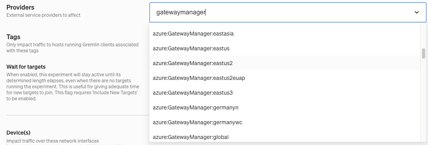Choose azure:GatewayManager:eastus3 option

285,93
